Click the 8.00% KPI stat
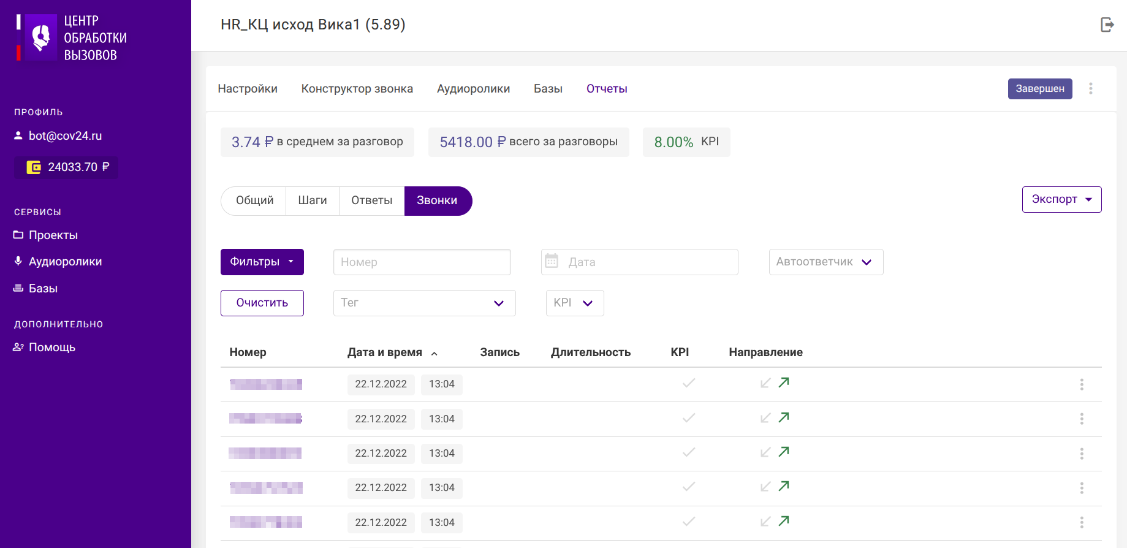The image size is (1127, 548). pyautogui.click(x=686, y=142)
